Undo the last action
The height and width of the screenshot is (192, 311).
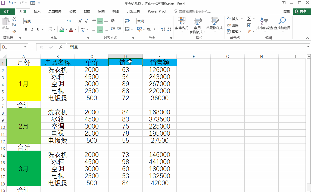point(11,3)
